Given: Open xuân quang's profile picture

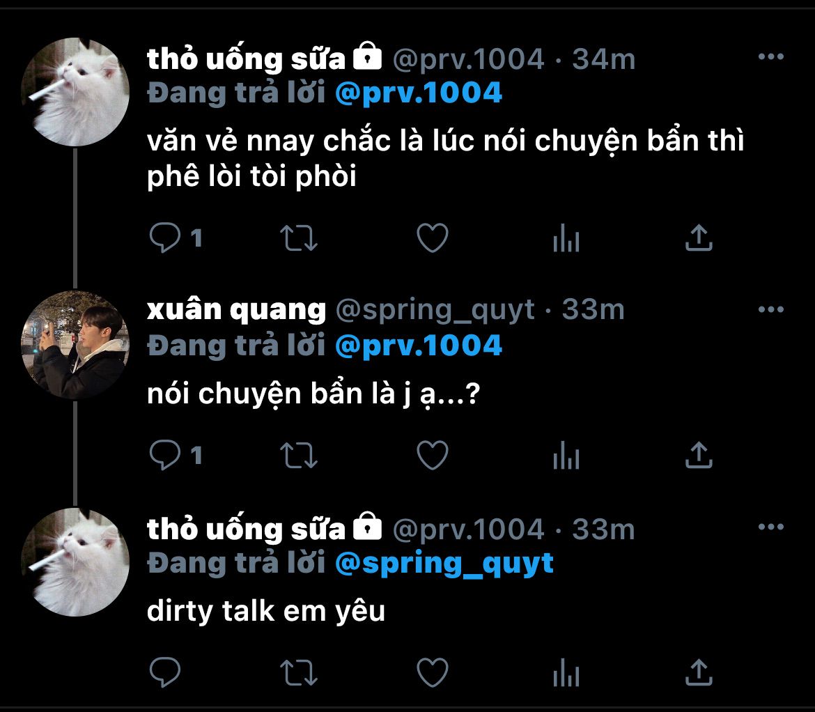Looking at the screenshot, I should click(x=75, y=345).
